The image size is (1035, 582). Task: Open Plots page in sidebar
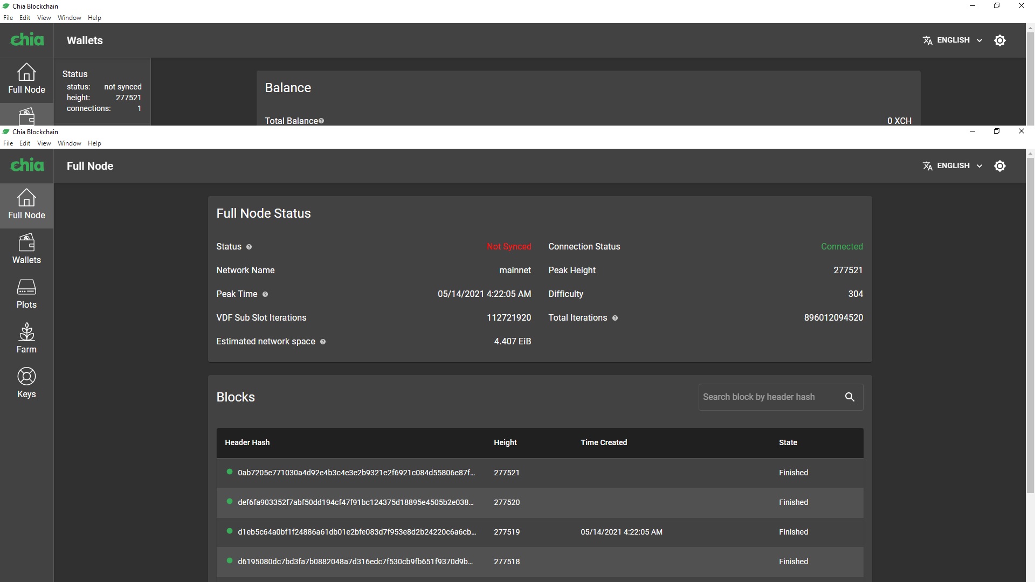pyautogui.click(x=26, y=295)
